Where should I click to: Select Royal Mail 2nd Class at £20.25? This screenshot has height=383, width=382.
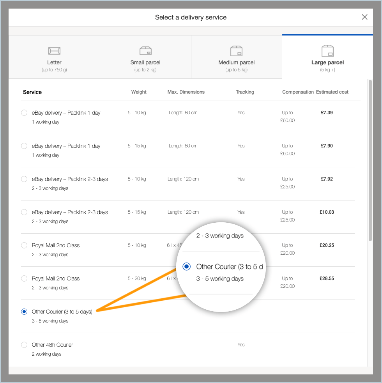[24, 245]
